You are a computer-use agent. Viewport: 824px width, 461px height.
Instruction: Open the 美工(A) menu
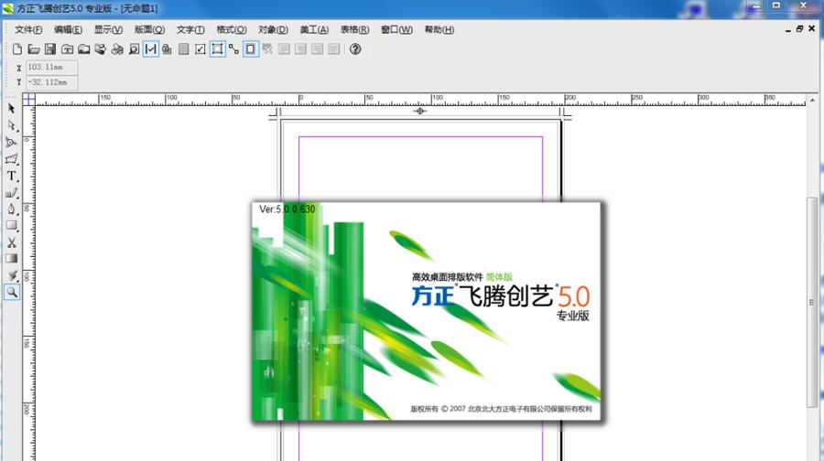tap(314, 30)
